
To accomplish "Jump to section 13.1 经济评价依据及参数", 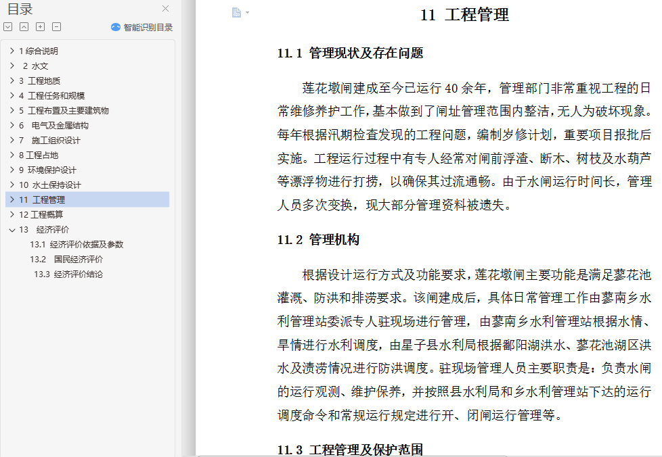I will point(76,244).
